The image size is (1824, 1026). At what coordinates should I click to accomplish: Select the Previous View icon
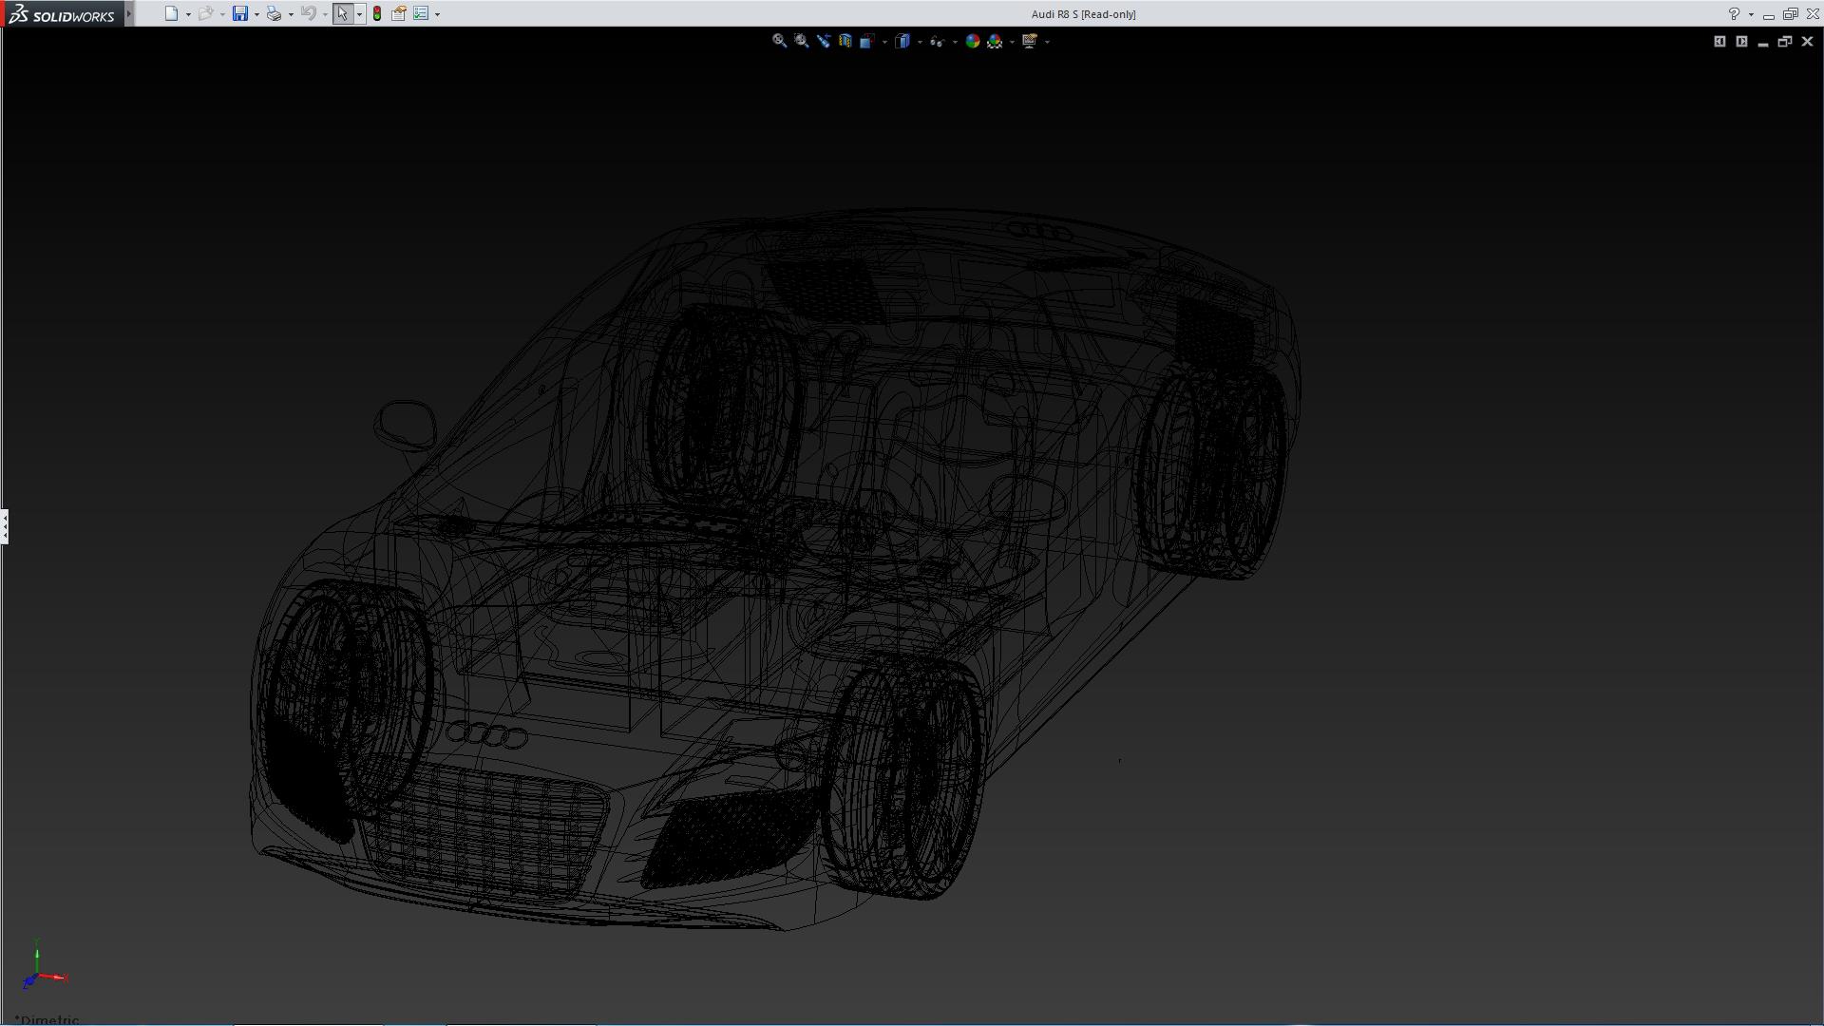pyautogui.click(x=823, y=41)
